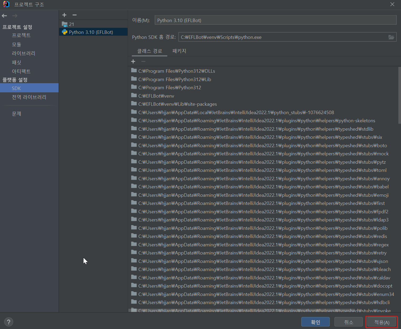Select C:\Program Files\Python312 path row

(263, 87)
